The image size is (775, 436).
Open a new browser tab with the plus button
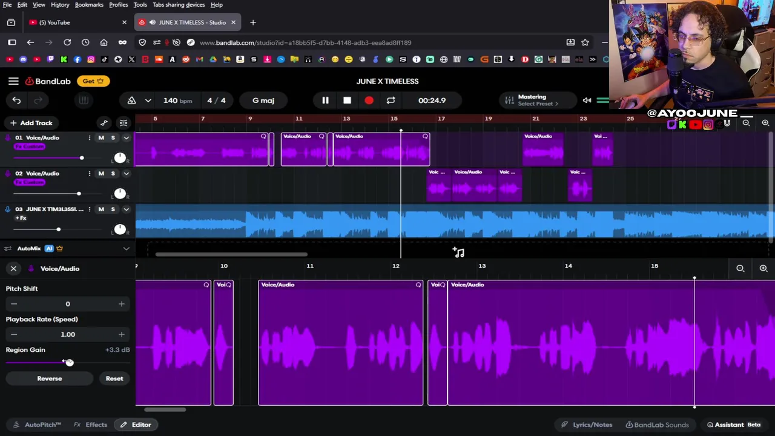(253, 22)
